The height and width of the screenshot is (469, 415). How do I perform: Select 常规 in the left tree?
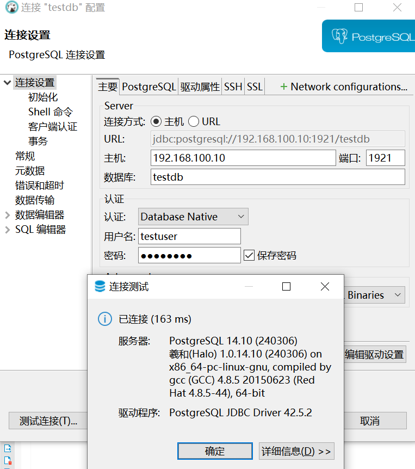pyautogui.click(x=25, y=156)
